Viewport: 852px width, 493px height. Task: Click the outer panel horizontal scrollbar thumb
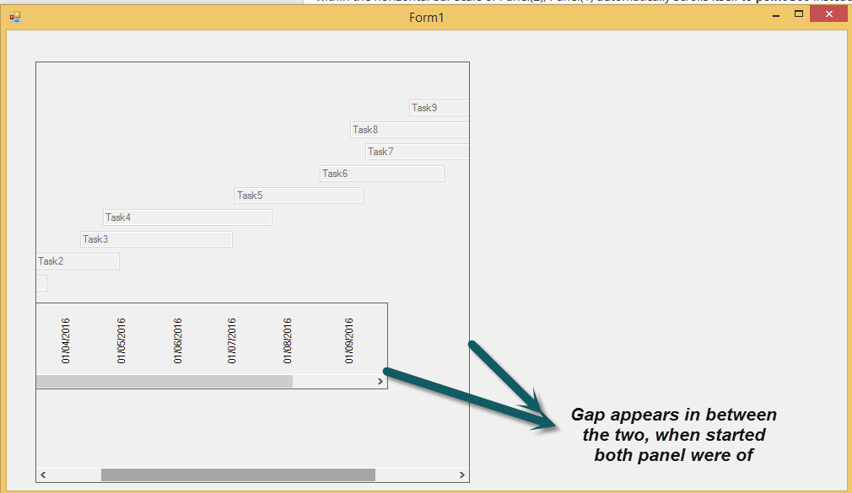(x=238, y=475)
